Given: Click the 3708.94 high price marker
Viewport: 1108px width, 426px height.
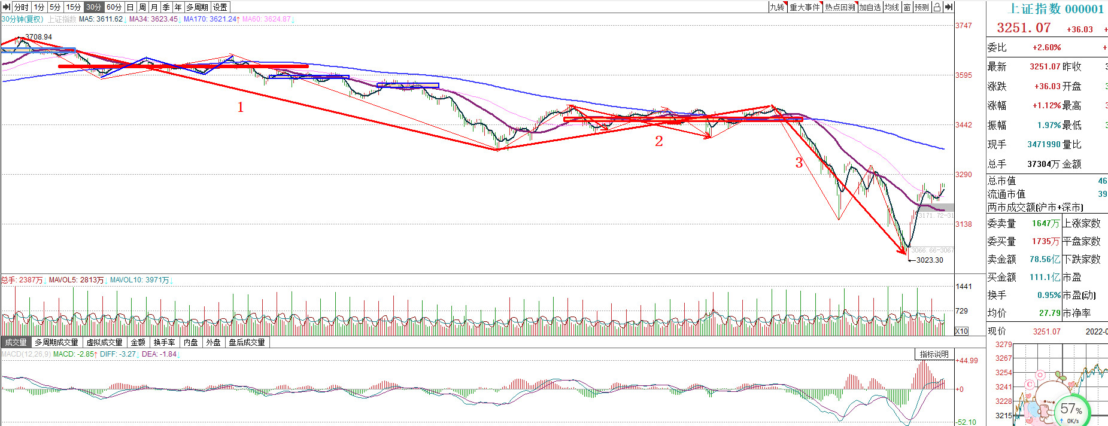Looking at the screenshot, I should pyautogui.click(x=38, y=37).
